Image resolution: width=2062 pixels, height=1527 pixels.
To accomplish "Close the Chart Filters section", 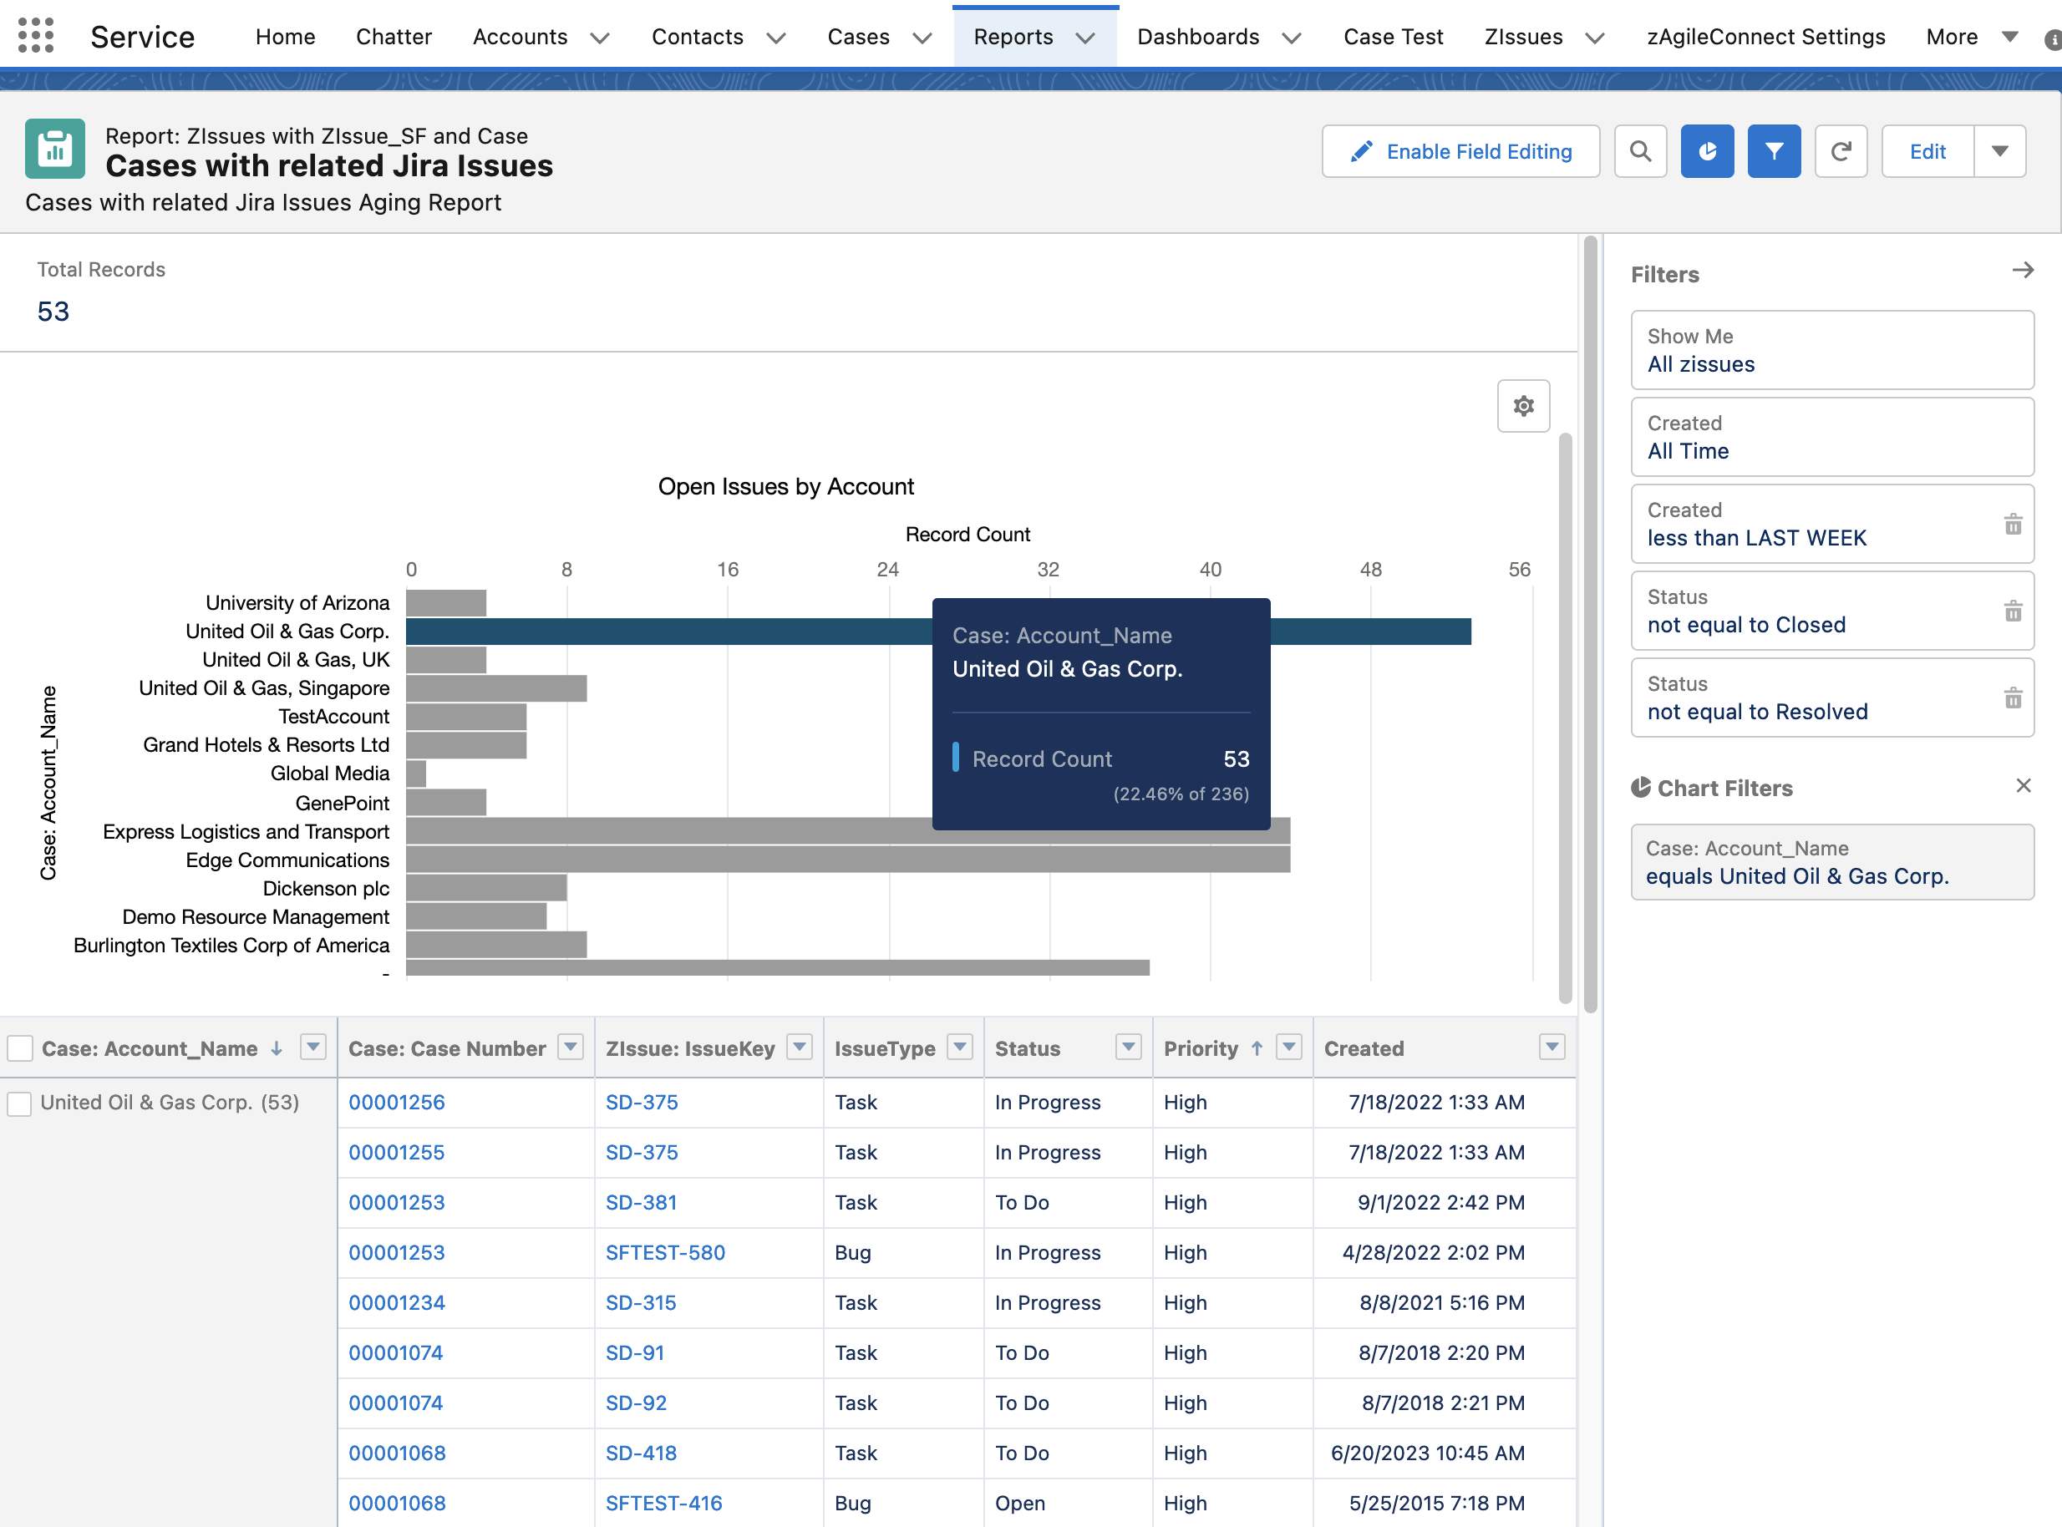I will click(2024, 786).
